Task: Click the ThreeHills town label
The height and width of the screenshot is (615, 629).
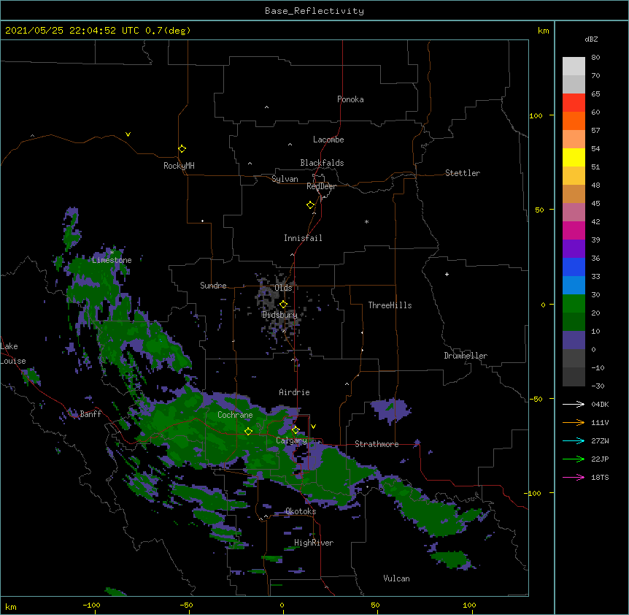Action: (390, 305)
